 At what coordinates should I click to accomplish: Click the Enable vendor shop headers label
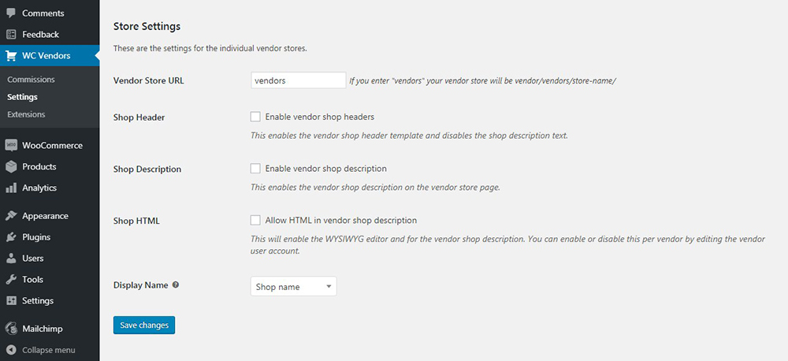pyautogui.click(x=320, y=117)
